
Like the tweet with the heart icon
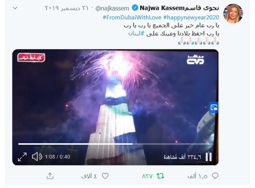pyautogui.click(x=105, y=176)
